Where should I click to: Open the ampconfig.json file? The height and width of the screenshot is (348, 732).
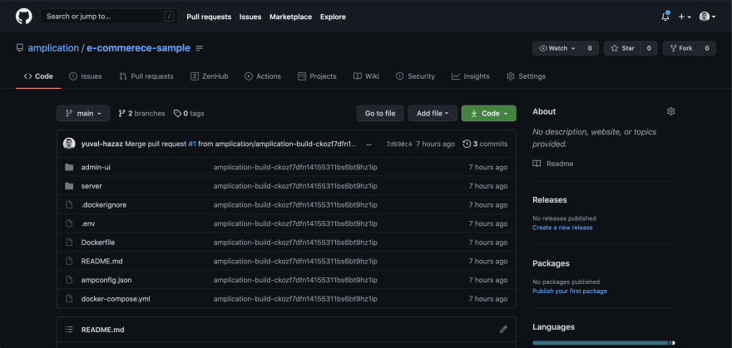pos(106,280)
